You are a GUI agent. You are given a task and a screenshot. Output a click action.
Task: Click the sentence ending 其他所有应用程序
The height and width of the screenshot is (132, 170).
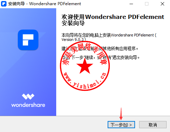100,49
